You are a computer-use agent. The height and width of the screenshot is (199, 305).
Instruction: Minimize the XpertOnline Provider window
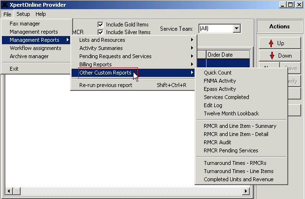click(282, 5)
